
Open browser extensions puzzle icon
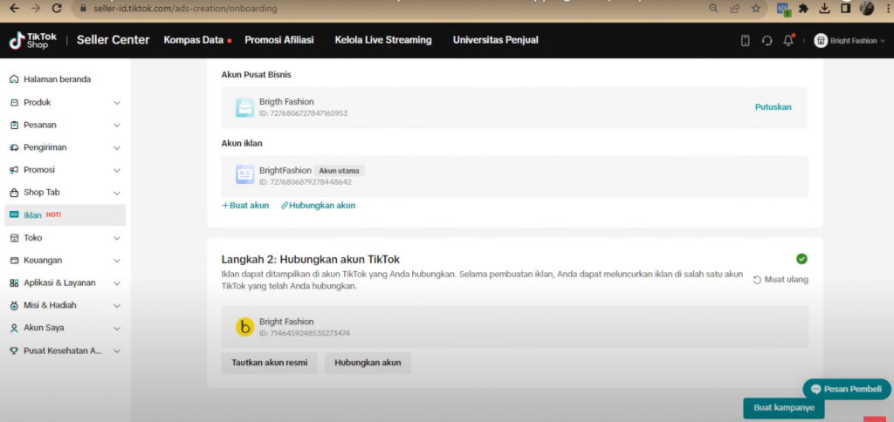[803, 8]
